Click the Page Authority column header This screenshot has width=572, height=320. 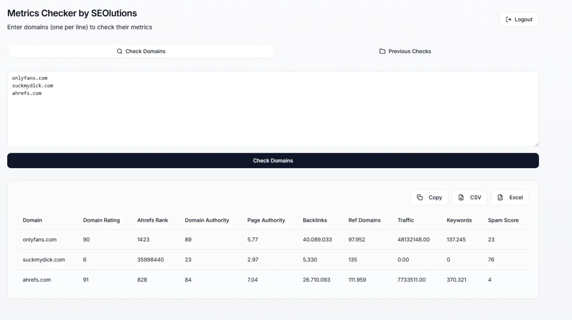(x=266, y=220)
